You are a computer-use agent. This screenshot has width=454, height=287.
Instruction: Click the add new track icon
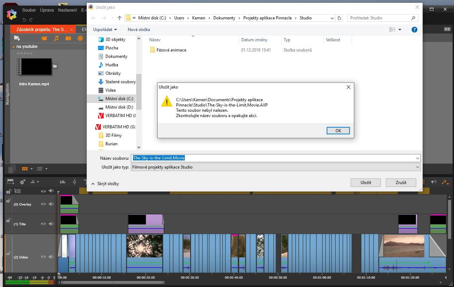point(17,191)
